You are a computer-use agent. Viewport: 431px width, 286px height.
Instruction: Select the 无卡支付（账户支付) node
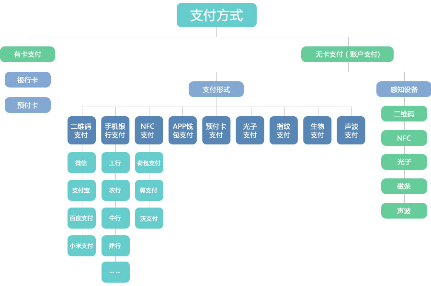coord(348,54)
